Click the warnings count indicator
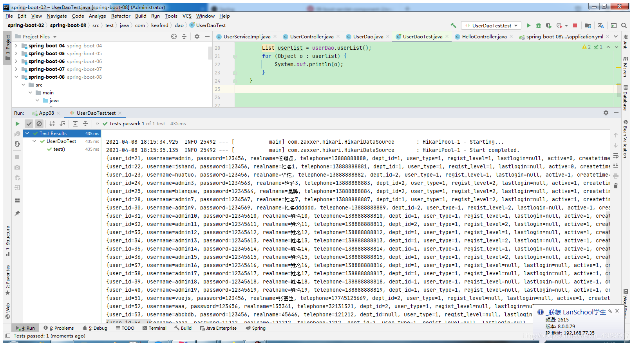Image resolution: width=633 pixels, height=343 pixels. 586,47
